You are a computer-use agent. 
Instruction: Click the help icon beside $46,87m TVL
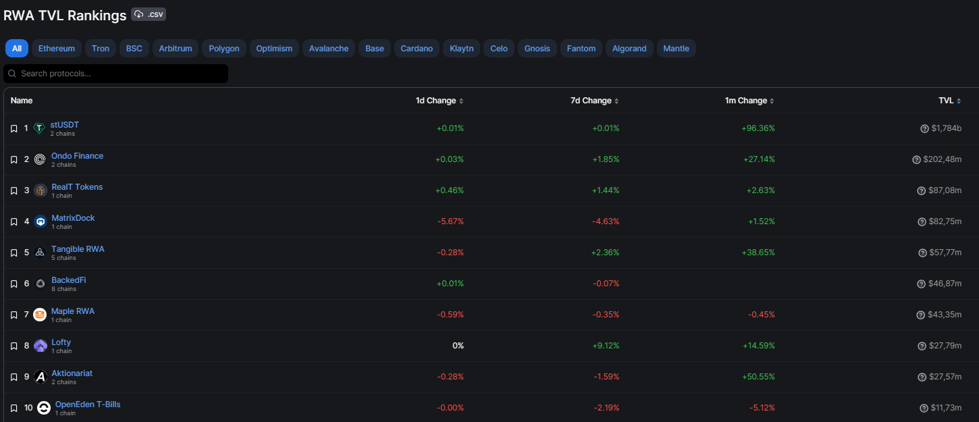[922, 284]
